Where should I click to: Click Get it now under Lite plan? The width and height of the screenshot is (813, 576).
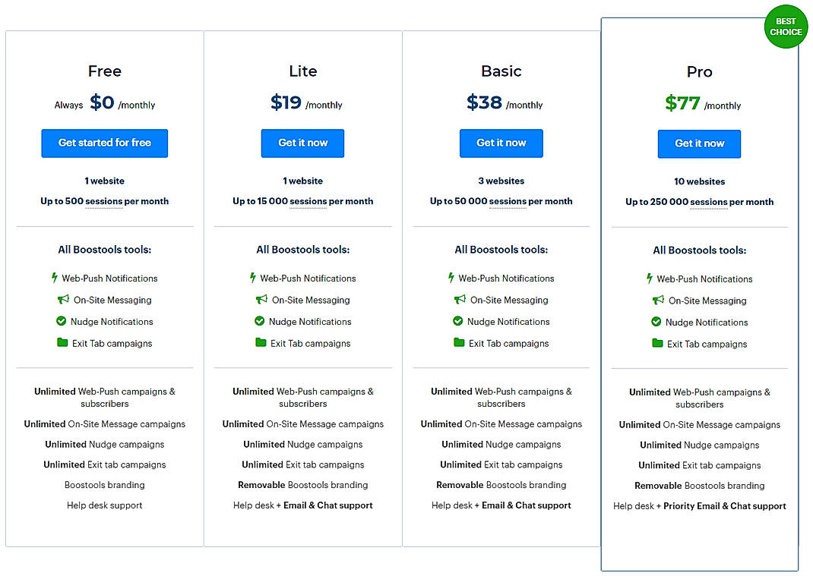click(302, 143)
